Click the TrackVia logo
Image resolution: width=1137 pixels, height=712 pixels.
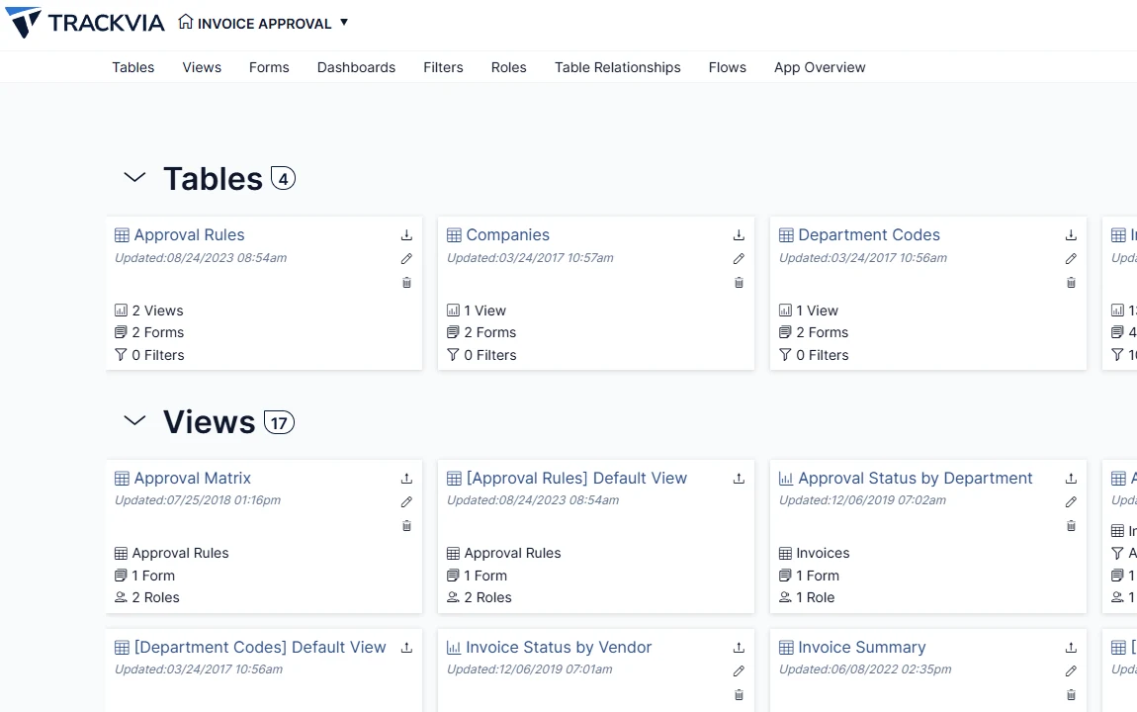click(85, 23)
